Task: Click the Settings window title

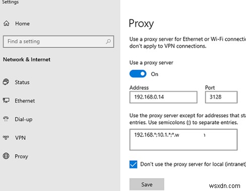Action: point(10,2)
